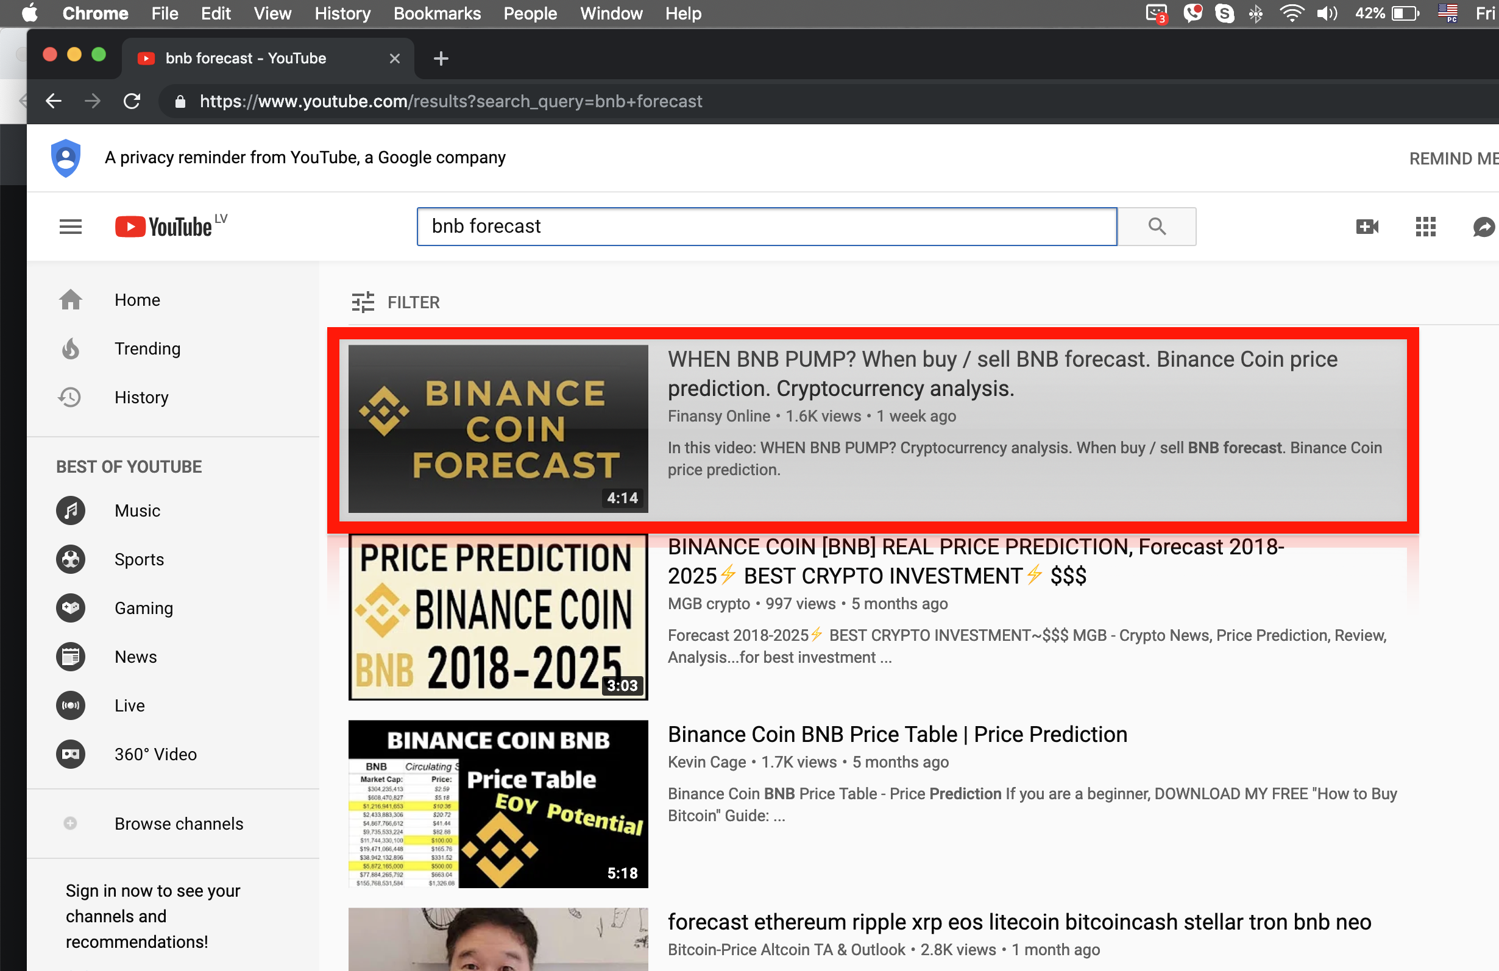Open Bitcoin-Price Altcoin TA & Outlook channel
Viewport: 1499px width, 971px height.
786,950
